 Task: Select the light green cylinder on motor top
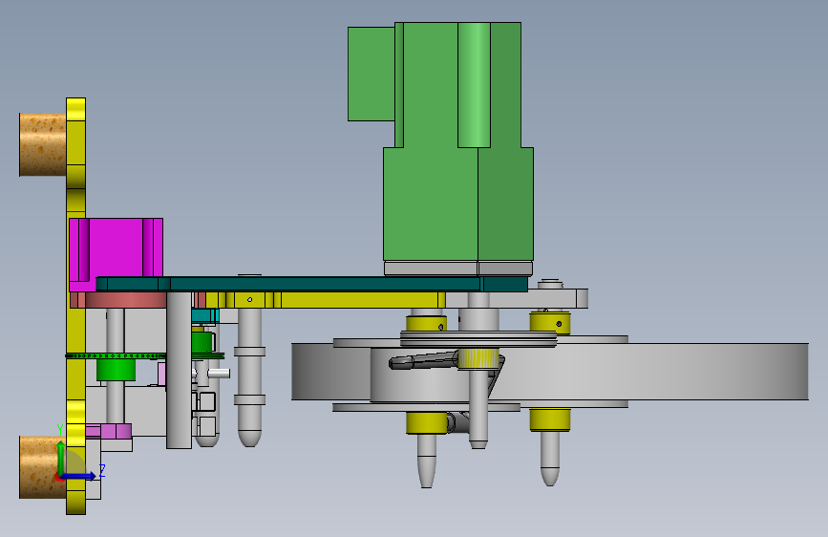click(474, 85)
